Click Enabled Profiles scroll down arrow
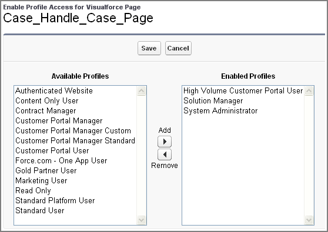328x232 pixels. coord(309,220)
